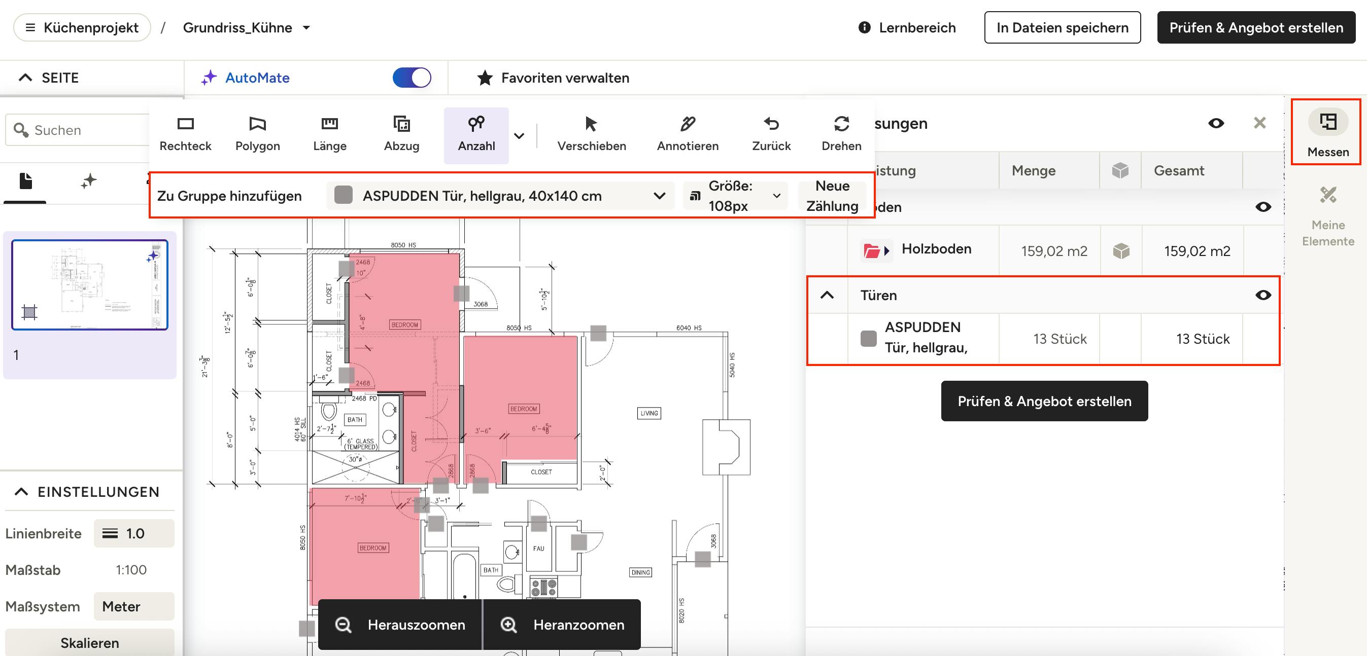Image resolution: width=1367 pixels, height=656 pixels.
Task: Click the Favoriten verwalten label
Action: [565, 78]
